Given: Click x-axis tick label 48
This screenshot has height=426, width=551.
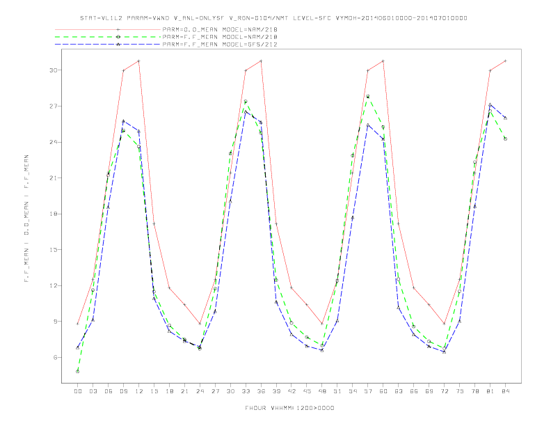Looking at the screenshot, I should pos(322,391).
